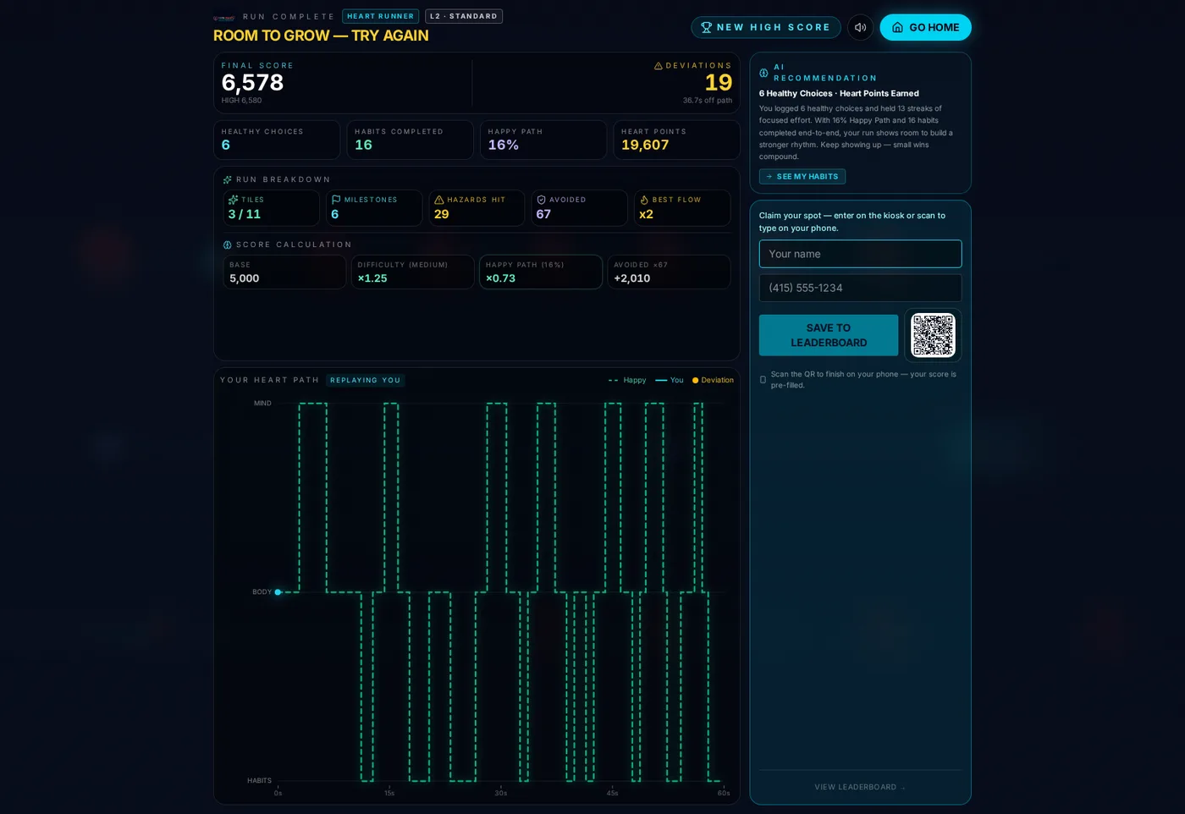The width and height of the screenshot is (1185, 814).
Task: Click the Hazards Hit warning icon
Action: [x=439, y=200]
